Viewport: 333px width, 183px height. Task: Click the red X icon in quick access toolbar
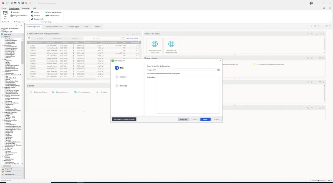tap(26, 3)
